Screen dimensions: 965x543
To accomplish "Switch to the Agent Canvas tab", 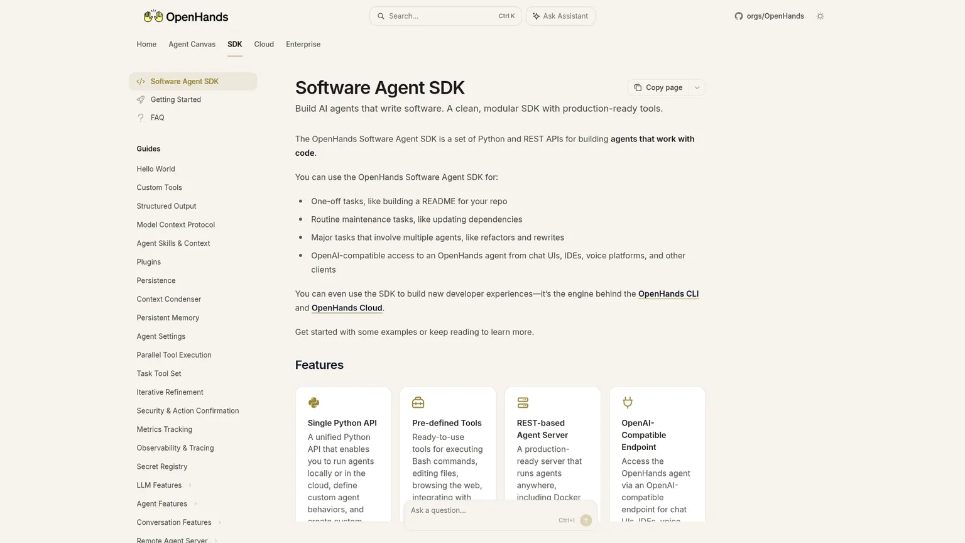I will tap(192, 44).
